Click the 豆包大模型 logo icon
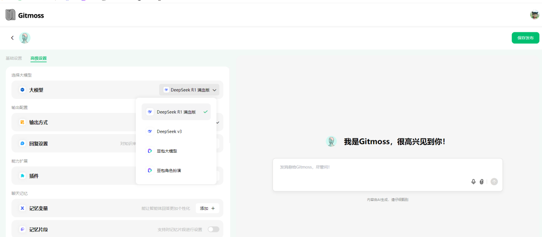 click(x=150, y=151)
